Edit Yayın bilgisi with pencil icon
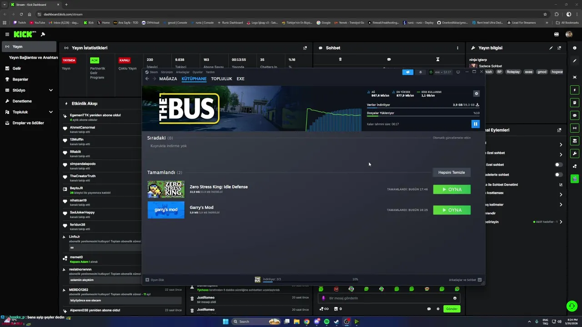This screenshot has width=582, height=327. [x=551, y=48]
